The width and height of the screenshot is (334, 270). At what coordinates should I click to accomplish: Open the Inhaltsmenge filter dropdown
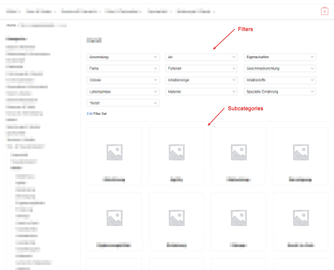[201, 80]
